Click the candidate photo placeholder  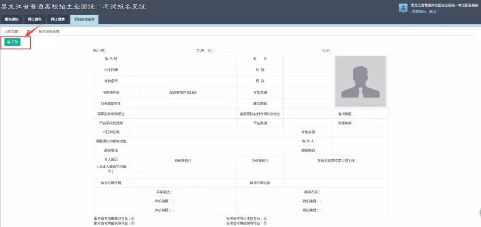pos(360,81)
